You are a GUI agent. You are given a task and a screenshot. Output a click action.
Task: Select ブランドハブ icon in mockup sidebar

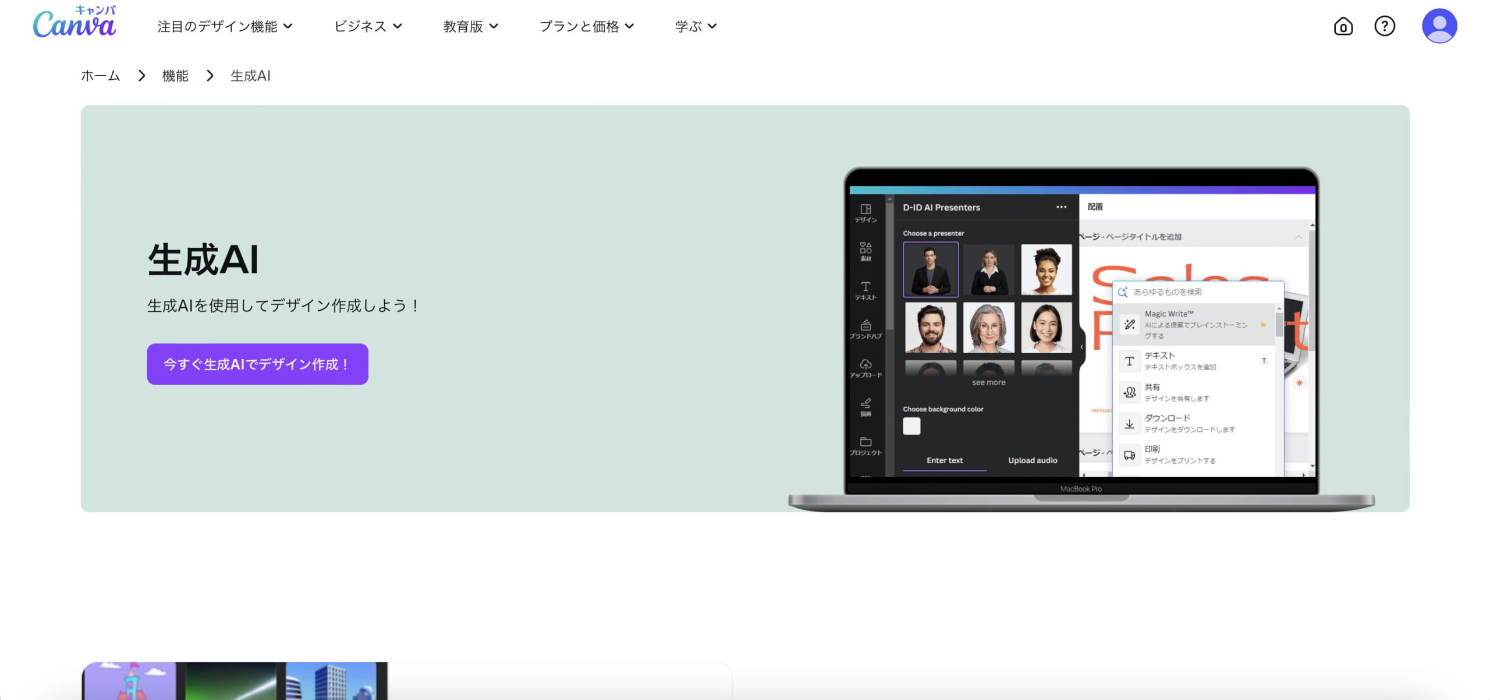865,329
